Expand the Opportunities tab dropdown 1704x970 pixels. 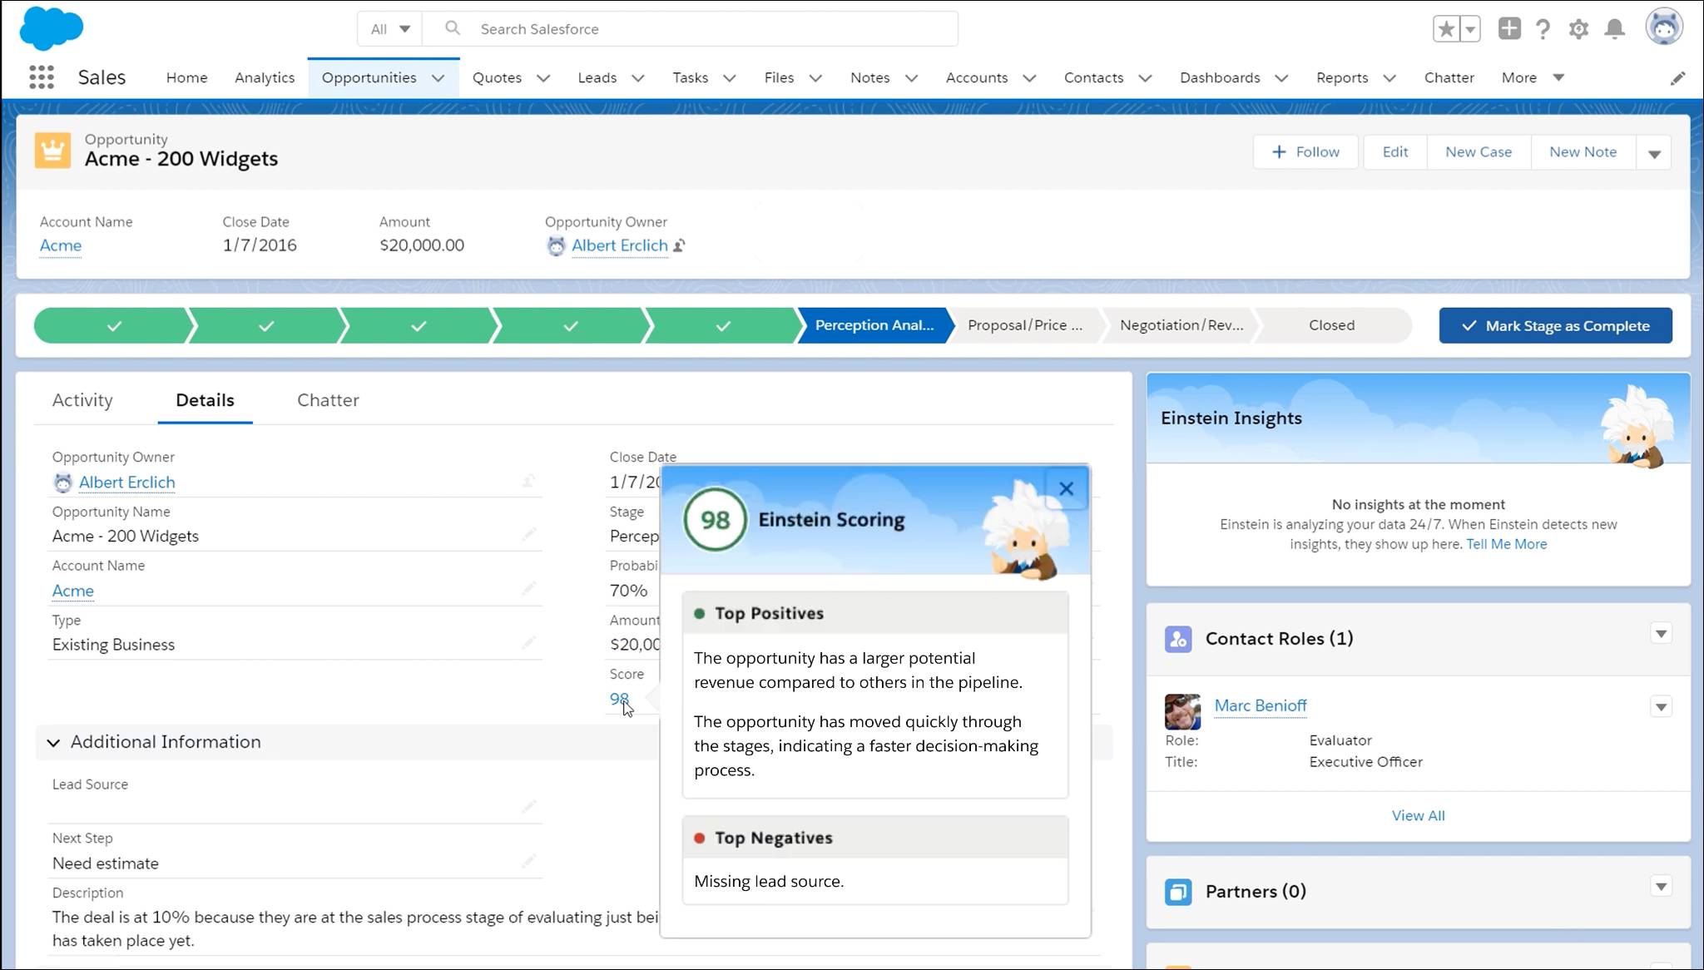point(438,78)
